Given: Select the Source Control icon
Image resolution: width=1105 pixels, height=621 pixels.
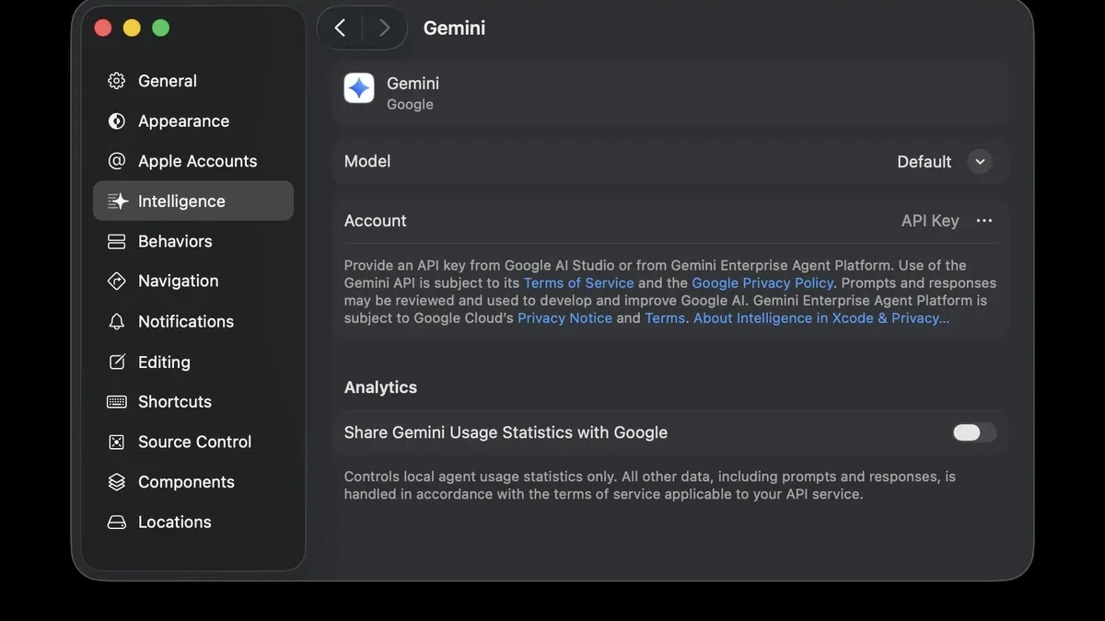Looking at the screenshot, I should pyautogui.click(x=117, y=442).
